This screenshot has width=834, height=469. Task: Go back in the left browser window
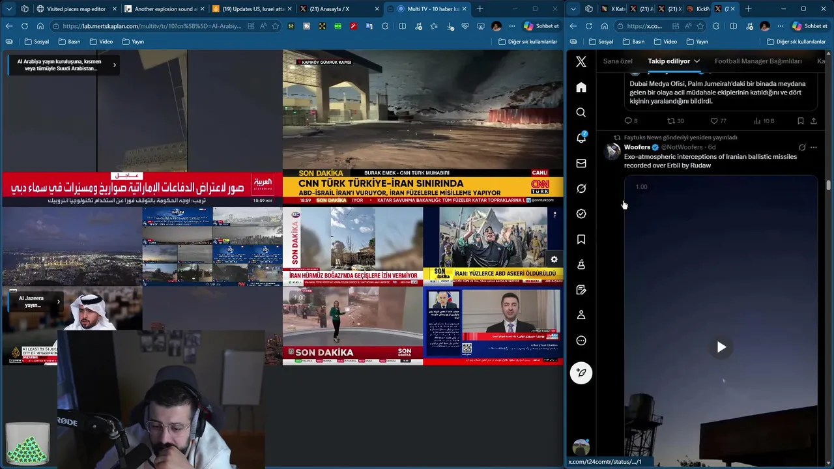pyautogui.click(x=9, y=26)
